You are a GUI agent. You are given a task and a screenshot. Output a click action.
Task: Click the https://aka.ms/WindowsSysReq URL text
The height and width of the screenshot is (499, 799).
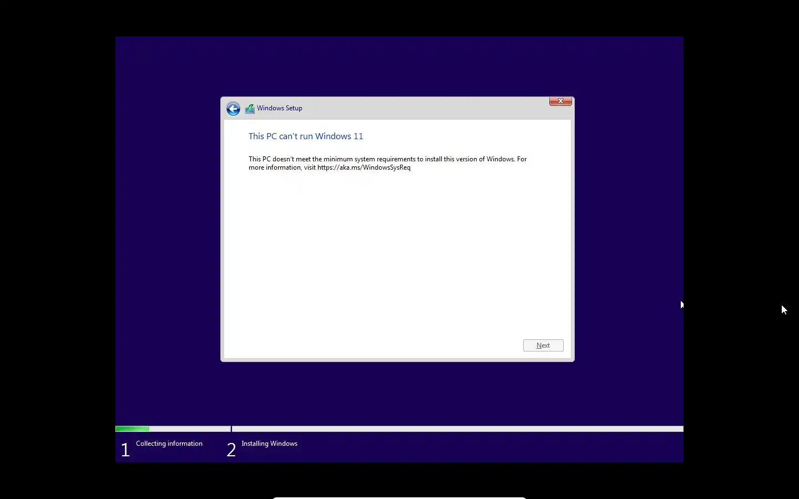(364, 167)
